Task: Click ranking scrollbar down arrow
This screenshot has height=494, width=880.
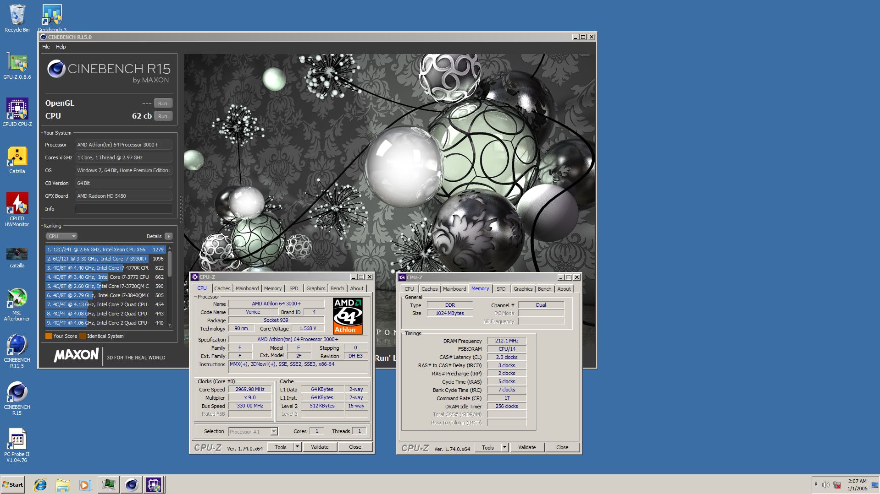Action: [170, 325]
